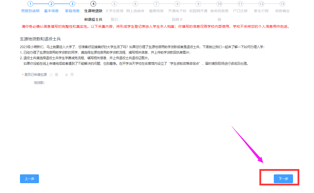Click the step 6 circle for 网上选宿舍
Image resolution: width=314 pixels, height=193 pixels.
pyautogui.click(x=135, y=4)
